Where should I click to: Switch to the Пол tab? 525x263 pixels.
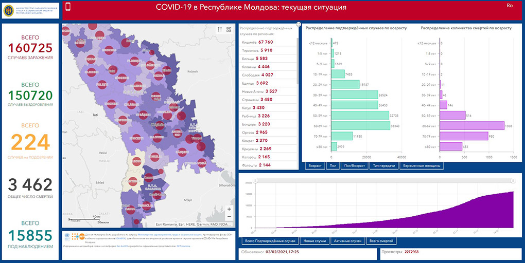332,166
